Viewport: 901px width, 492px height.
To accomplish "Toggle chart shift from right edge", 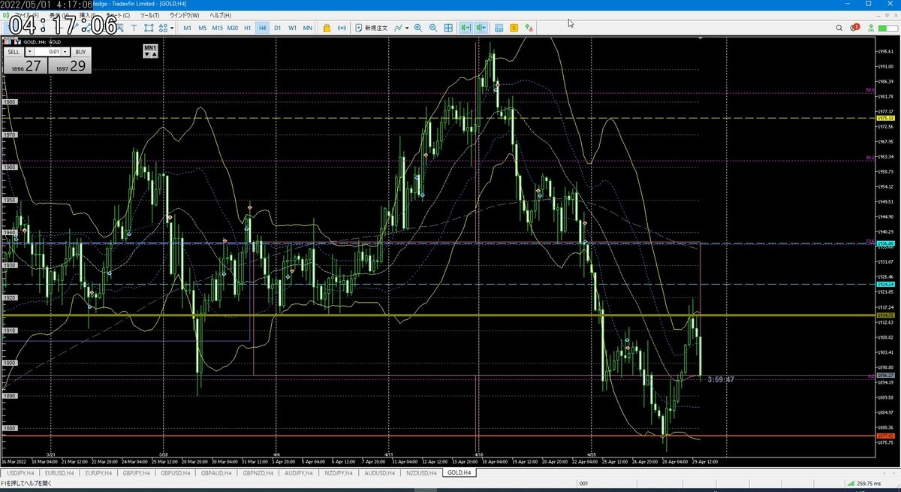I will click(481, 28).
